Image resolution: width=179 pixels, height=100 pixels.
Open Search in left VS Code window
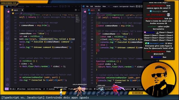(8, 16)
